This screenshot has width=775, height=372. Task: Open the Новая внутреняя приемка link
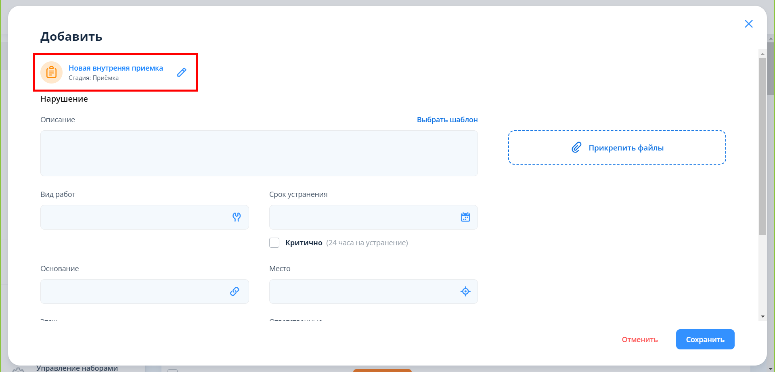(x=116, y=68)
